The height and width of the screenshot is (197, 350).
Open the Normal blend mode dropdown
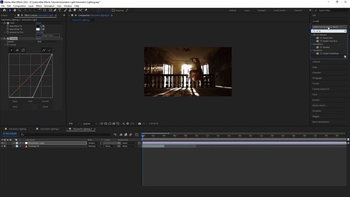click(94, 146)
